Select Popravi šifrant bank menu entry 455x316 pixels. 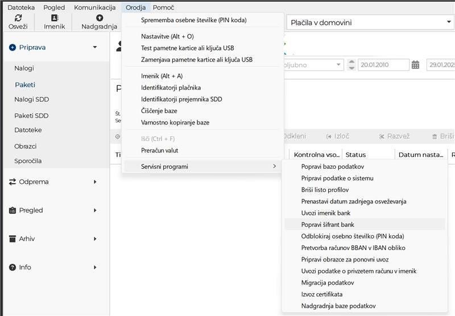pos(328,224)
